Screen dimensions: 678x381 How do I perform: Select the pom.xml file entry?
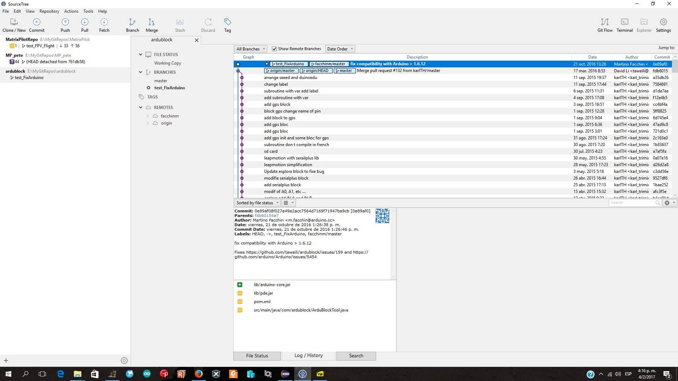point(262,302)
